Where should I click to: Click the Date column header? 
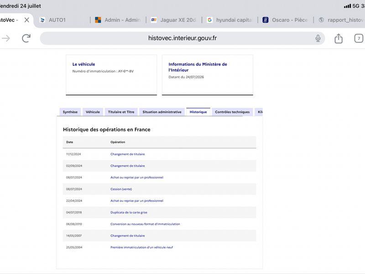pos(70,142)
